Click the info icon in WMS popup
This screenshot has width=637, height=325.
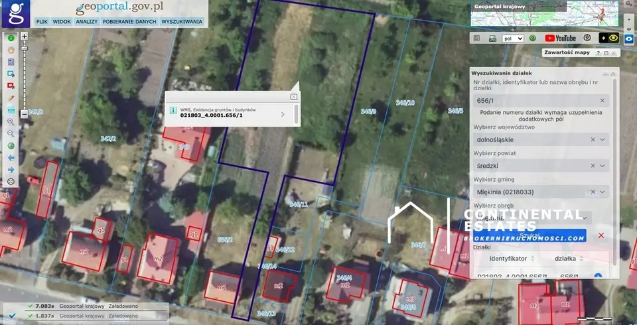pos(173,110)
